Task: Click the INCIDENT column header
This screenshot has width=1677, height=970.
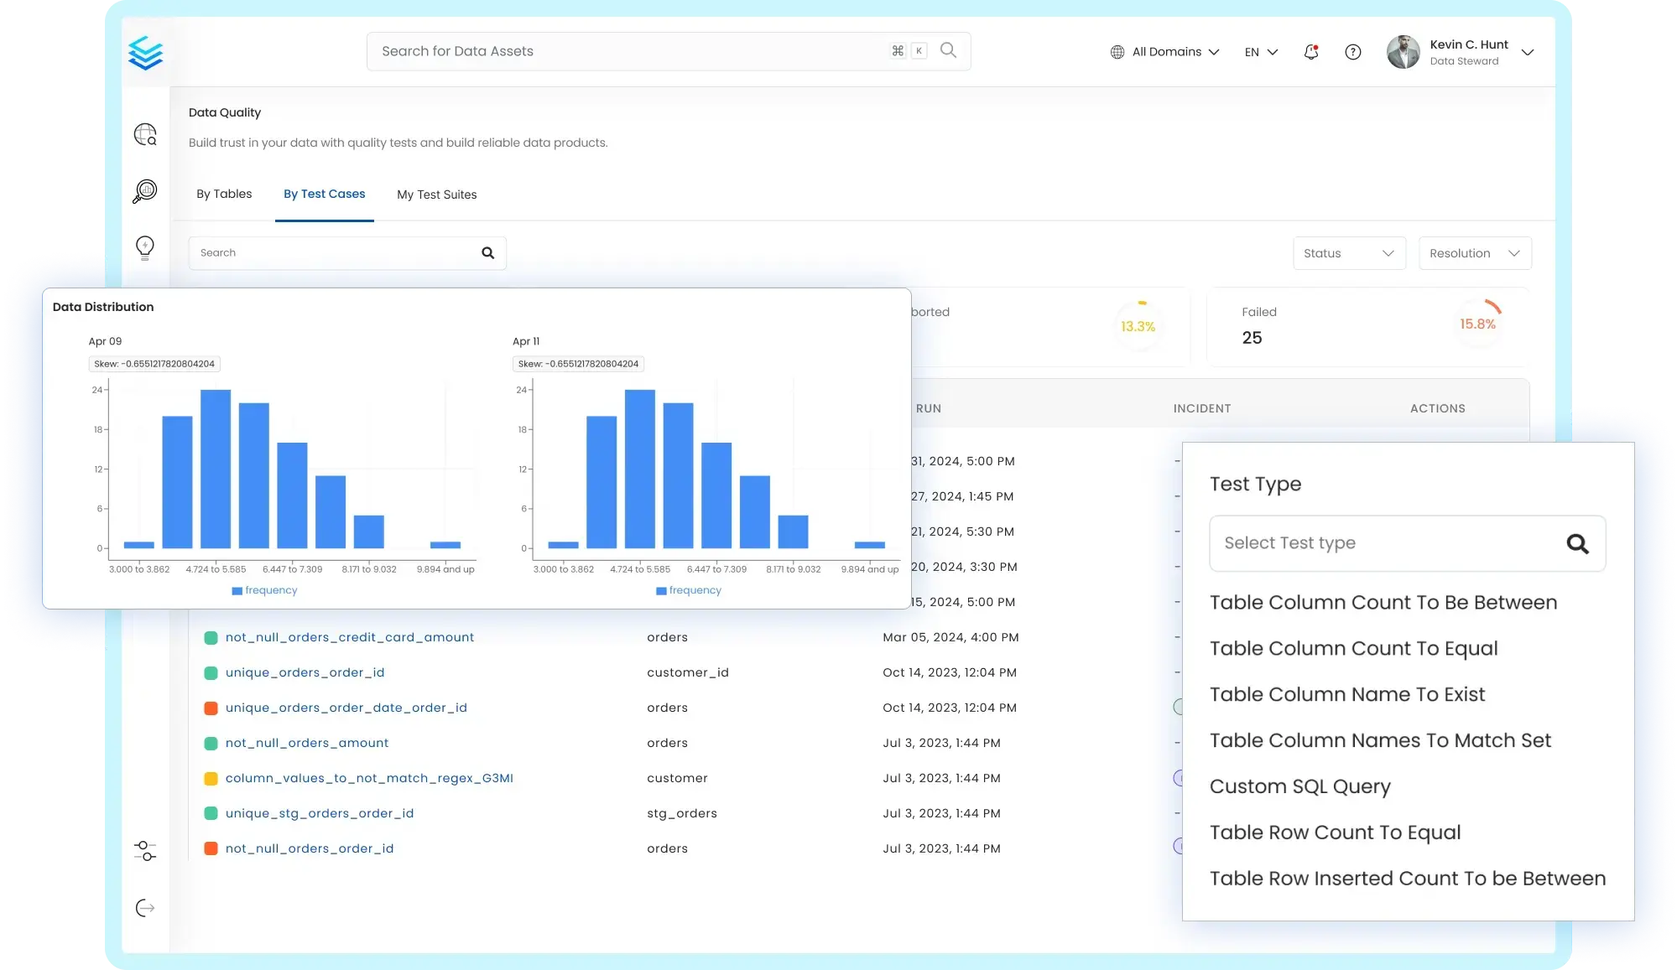Action: tap(1201, 408)
